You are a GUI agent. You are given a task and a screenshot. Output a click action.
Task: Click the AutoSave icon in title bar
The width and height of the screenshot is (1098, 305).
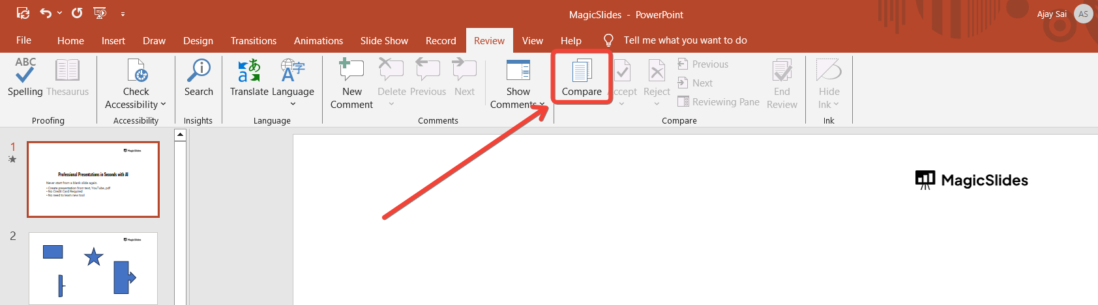[x=23, y=13]
